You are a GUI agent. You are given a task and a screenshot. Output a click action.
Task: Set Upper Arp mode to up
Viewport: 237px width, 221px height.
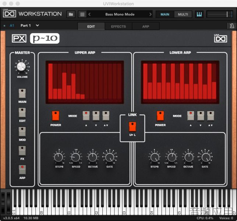coord(86,116)
